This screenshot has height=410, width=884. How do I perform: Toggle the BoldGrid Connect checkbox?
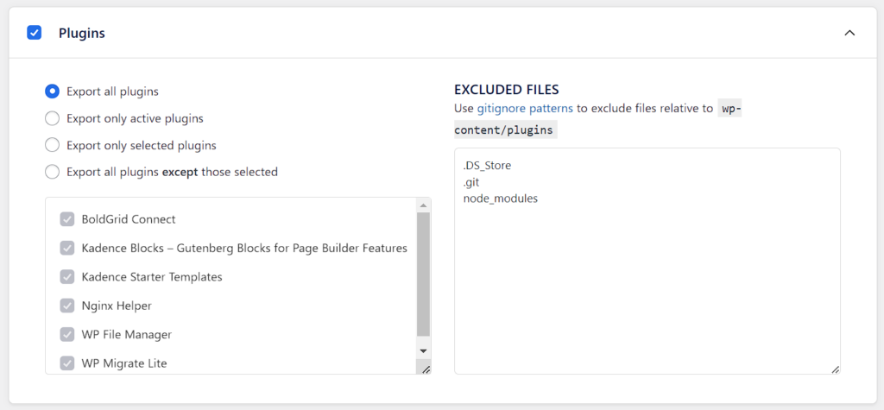[67, 219]
